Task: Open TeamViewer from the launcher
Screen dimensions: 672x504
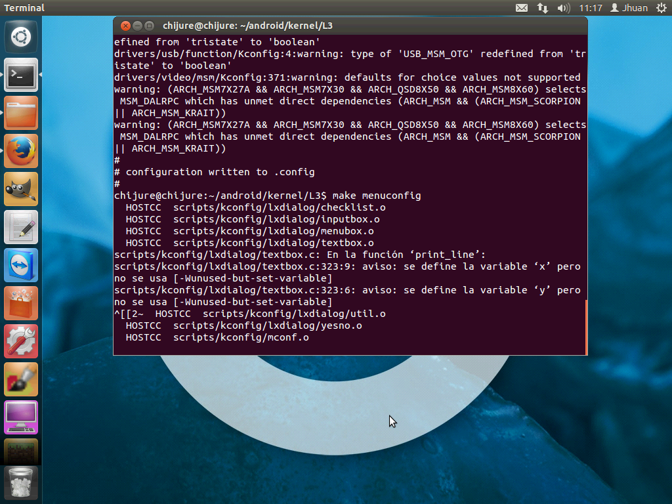Action: pos(20,265)
